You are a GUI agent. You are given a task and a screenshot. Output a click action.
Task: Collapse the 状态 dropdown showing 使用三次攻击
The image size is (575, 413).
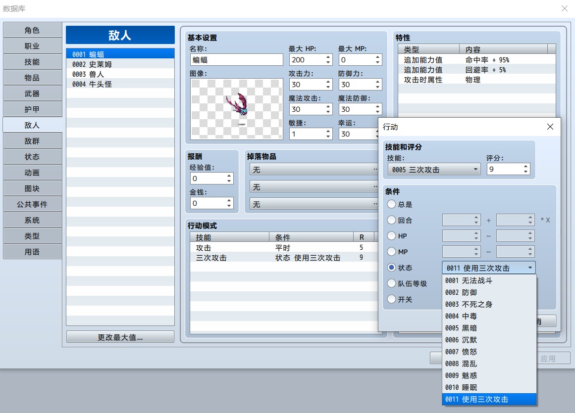tap(488, 268)
